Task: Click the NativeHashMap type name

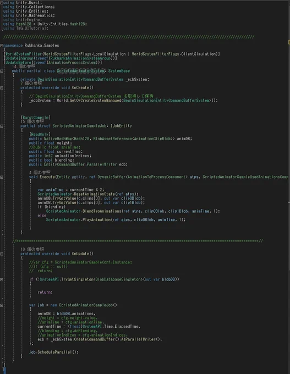Action: [x=58, y=139]
